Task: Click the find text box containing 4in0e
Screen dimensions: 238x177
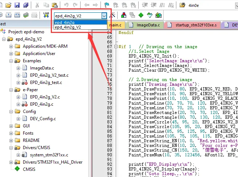Action: pos(211,5)
